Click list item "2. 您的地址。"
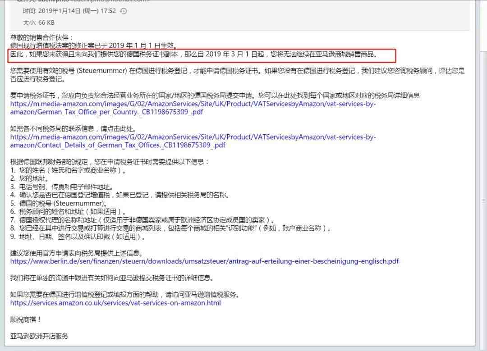 [x=29, y=178]
